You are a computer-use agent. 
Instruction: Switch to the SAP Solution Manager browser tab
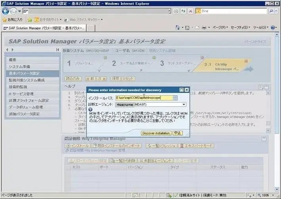44,28
